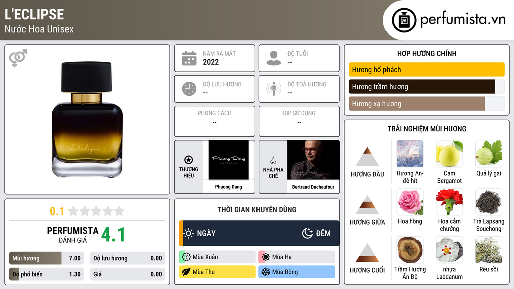Click the Độ phổ biến 1.30 rating bar
The height and width of the screenshot is (289, 514).
coord(46,274)
